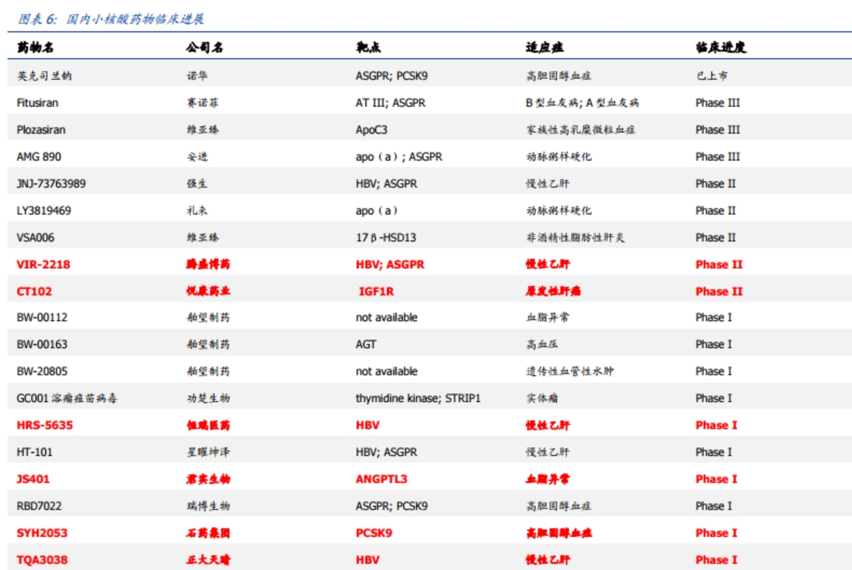The width and height of the screenshot is (852, 570).
Task: Click the '靶点' column header
Action: coord(369,47)
